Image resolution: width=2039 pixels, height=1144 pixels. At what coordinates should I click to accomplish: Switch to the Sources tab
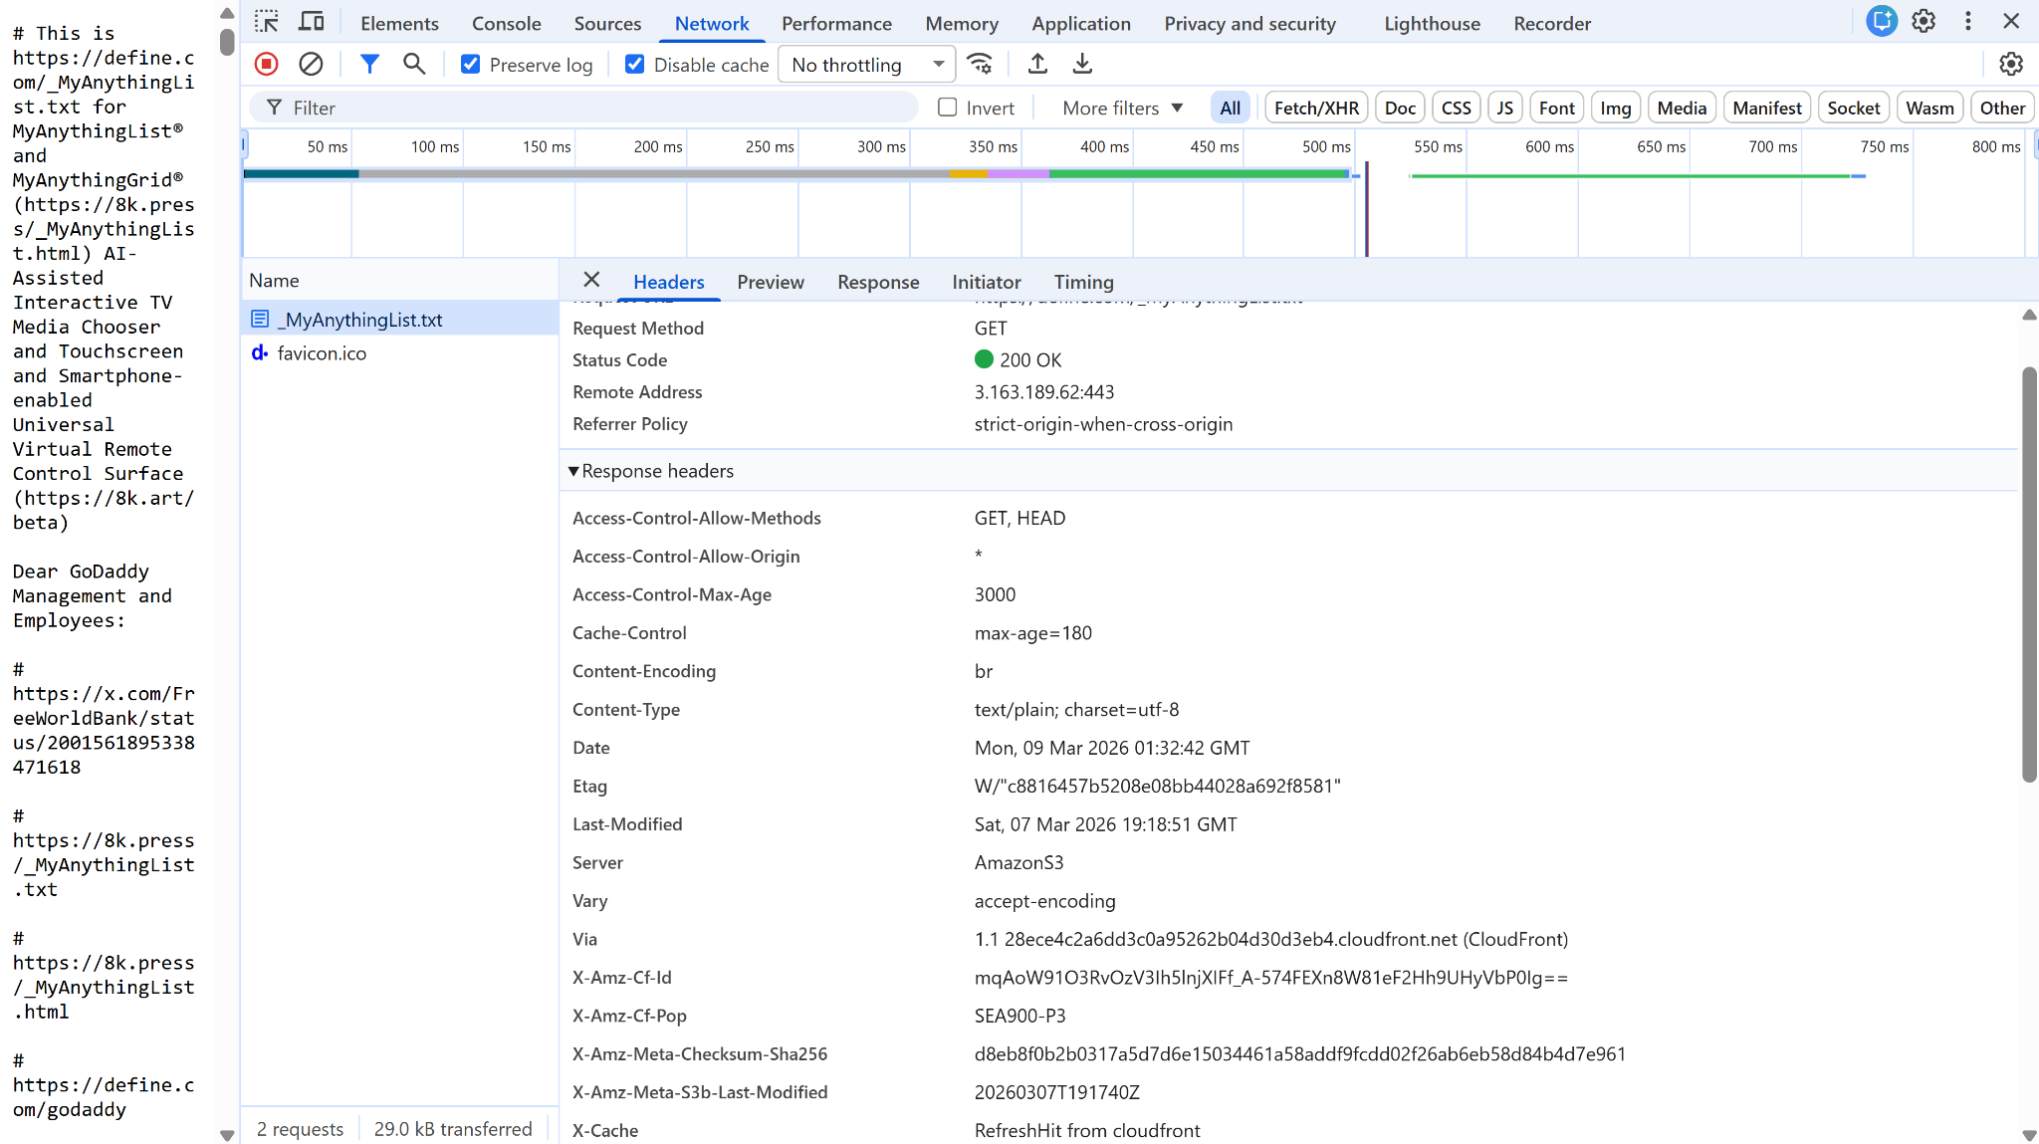[607, 23]
